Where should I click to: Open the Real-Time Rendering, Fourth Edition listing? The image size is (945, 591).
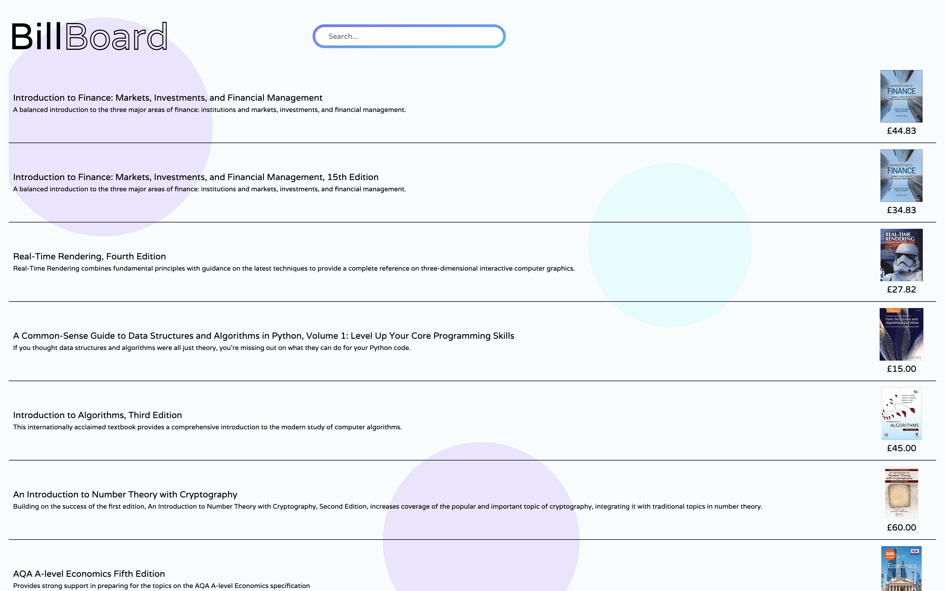[89, 256]
